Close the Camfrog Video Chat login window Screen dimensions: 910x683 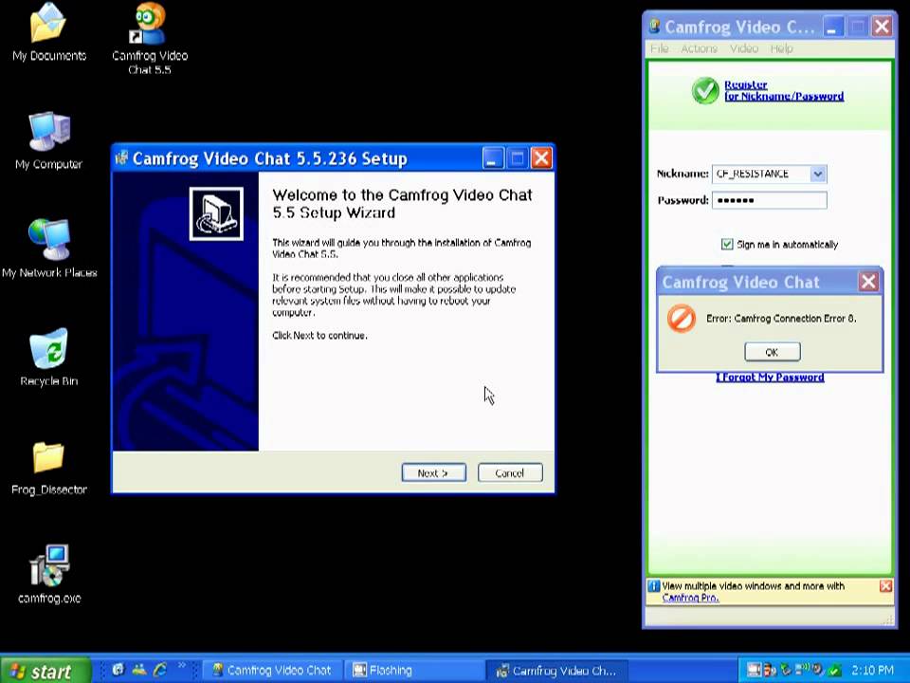[x=883, y=27]
